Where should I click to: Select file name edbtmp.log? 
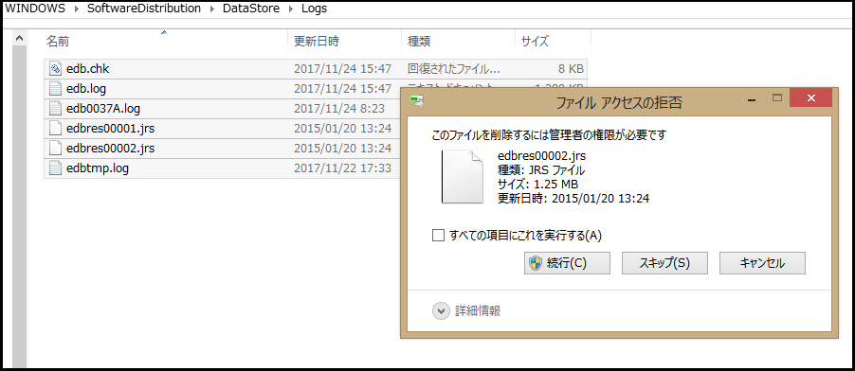click(97, 168)
